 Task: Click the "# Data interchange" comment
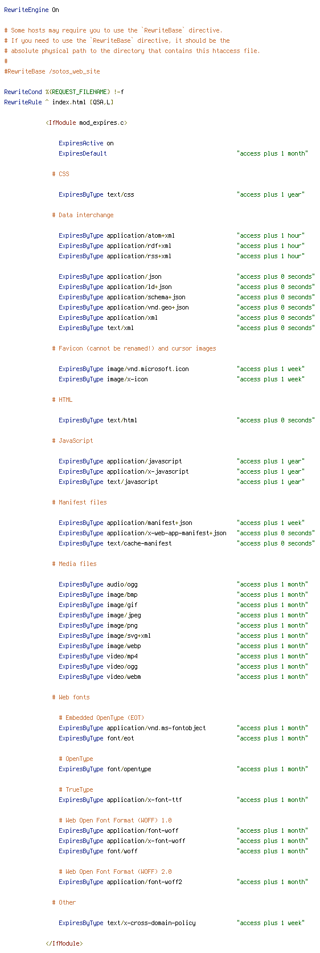tap(83, 215)
